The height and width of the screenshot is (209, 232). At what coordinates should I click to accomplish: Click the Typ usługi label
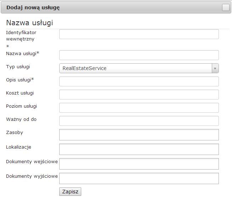point(18,67)
